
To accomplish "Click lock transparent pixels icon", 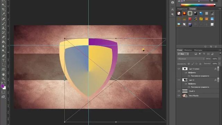I will click(x=189, y=64).
